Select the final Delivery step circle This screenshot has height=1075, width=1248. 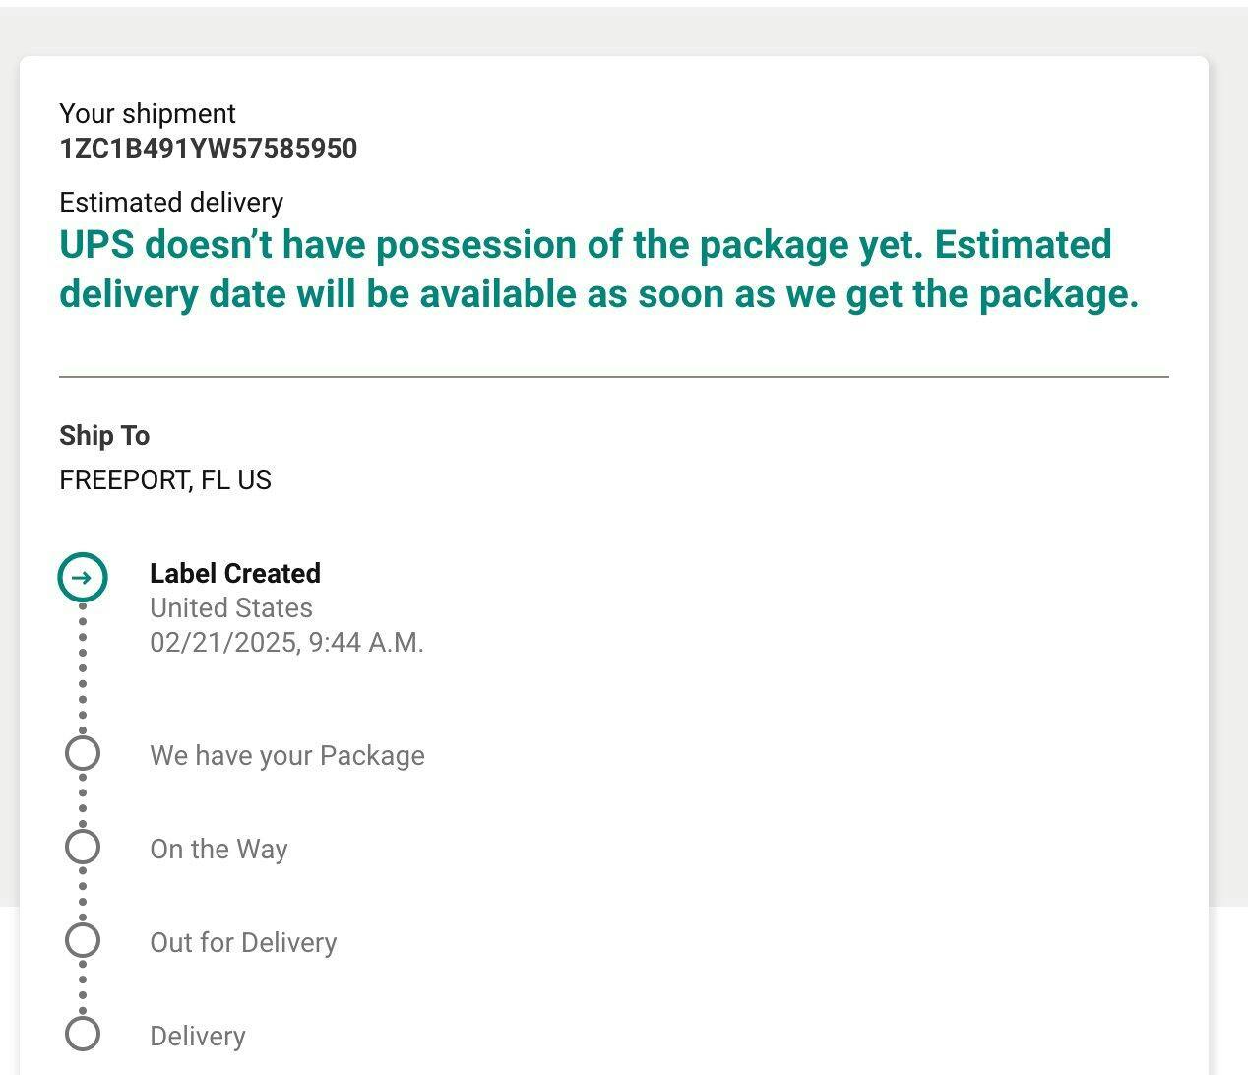[83, 1034]
